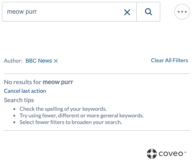The image size is (192, 162).
Task: Click the trademark symbol beside Coveo
Action: 185,152
